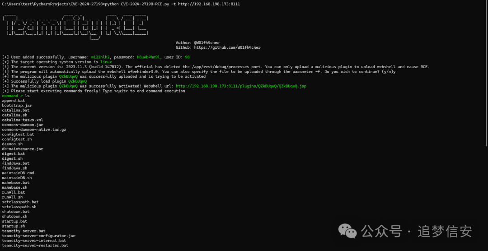
Task: Click the 'command >' prompt text
Action: (x=13, y=96)
